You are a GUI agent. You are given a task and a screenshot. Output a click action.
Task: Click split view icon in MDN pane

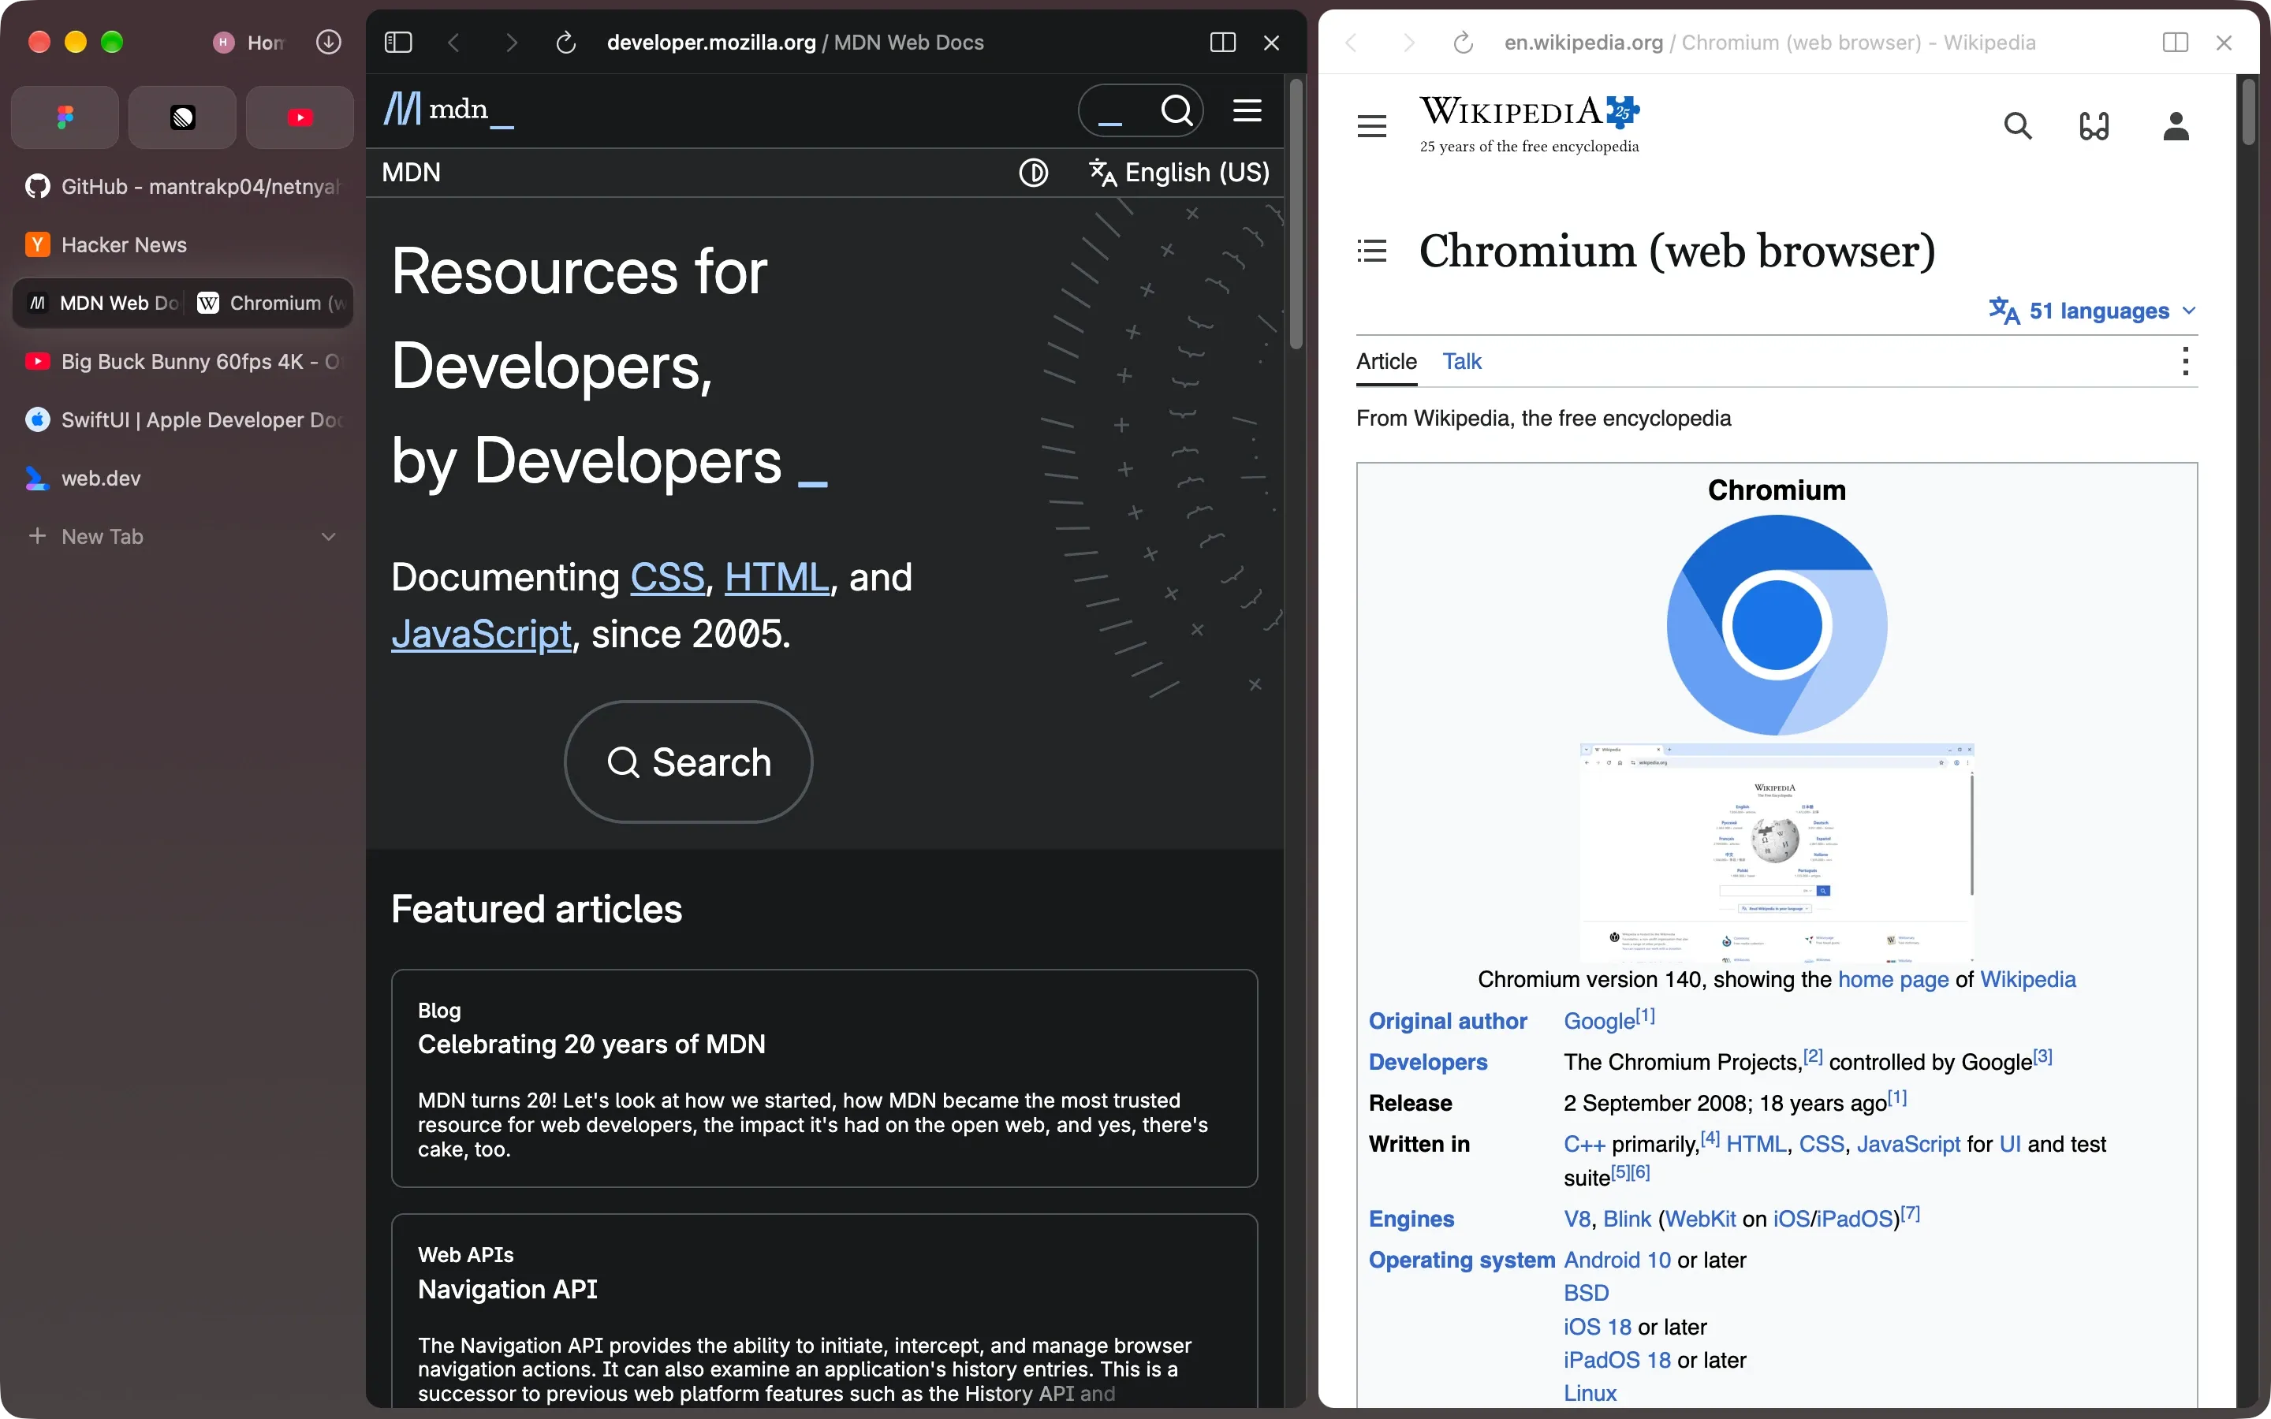tap(1223, 43)
